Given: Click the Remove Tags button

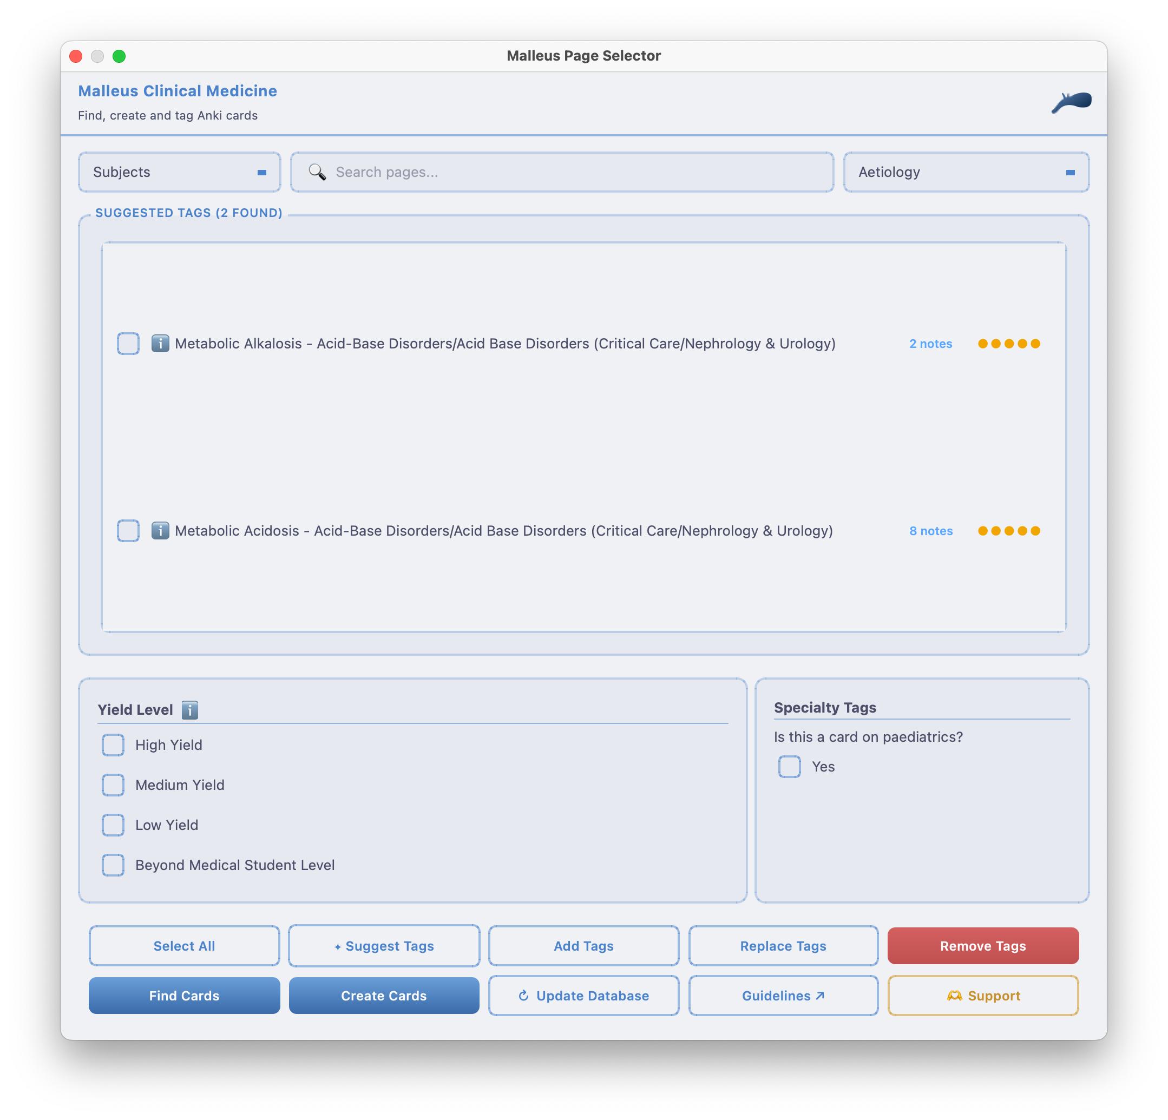Looking at the screenshot, I should [982, 945].
